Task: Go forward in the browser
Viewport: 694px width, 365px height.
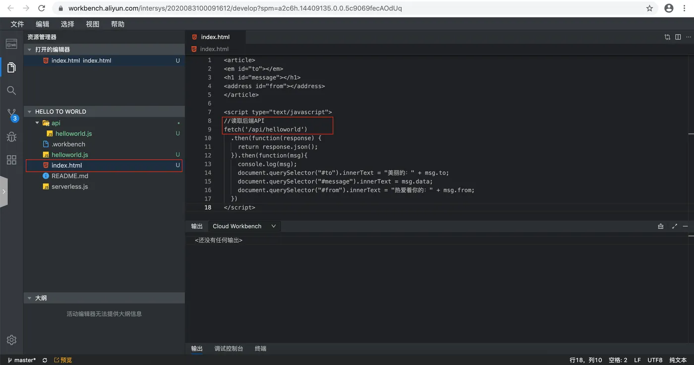Action: (x=26, y=8)
